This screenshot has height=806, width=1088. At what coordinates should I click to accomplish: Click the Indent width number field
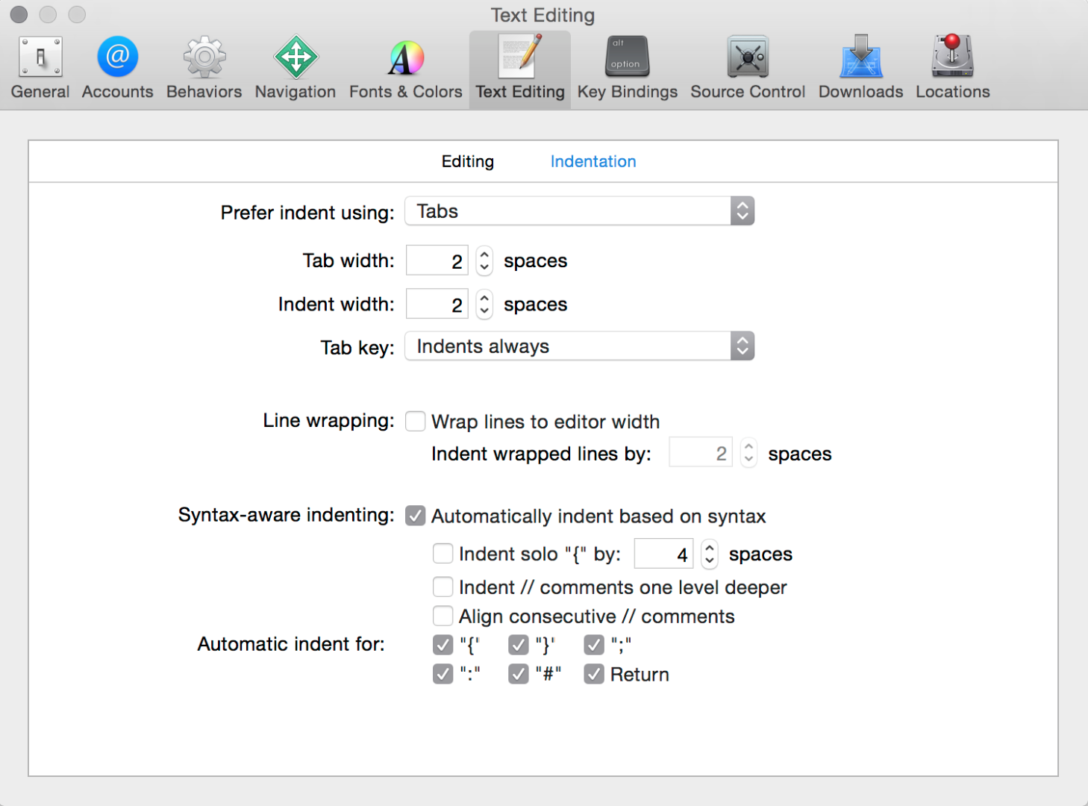tap(437, 304)
